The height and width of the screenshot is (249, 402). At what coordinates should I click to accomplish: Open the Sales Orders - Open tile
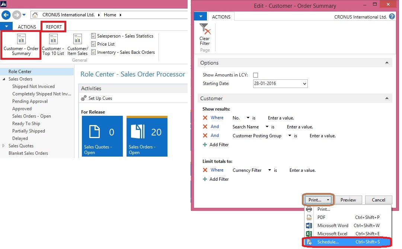(x=147, y=136)
